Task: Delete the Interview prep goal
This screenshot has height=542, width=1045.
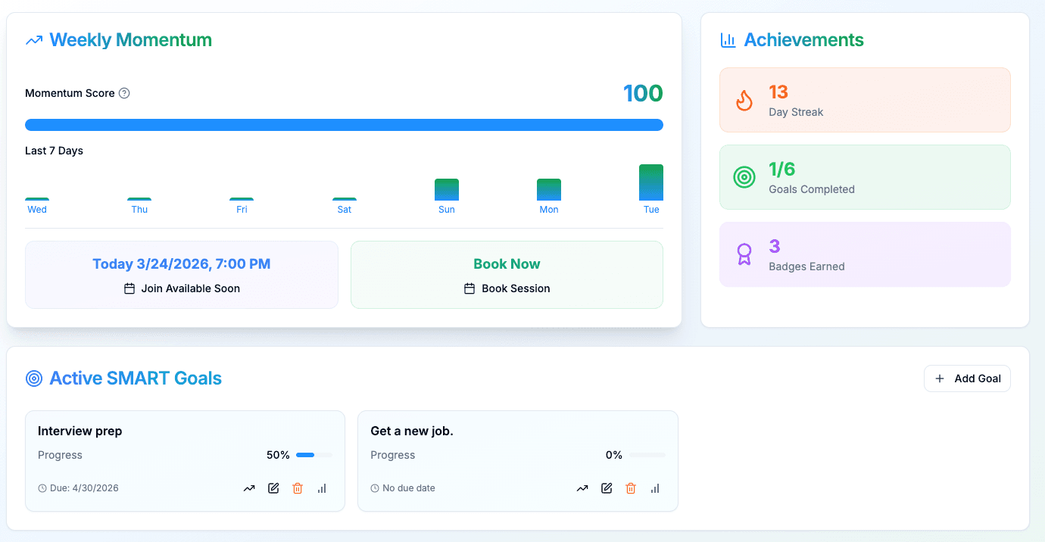Action: (x=298, y=488)
